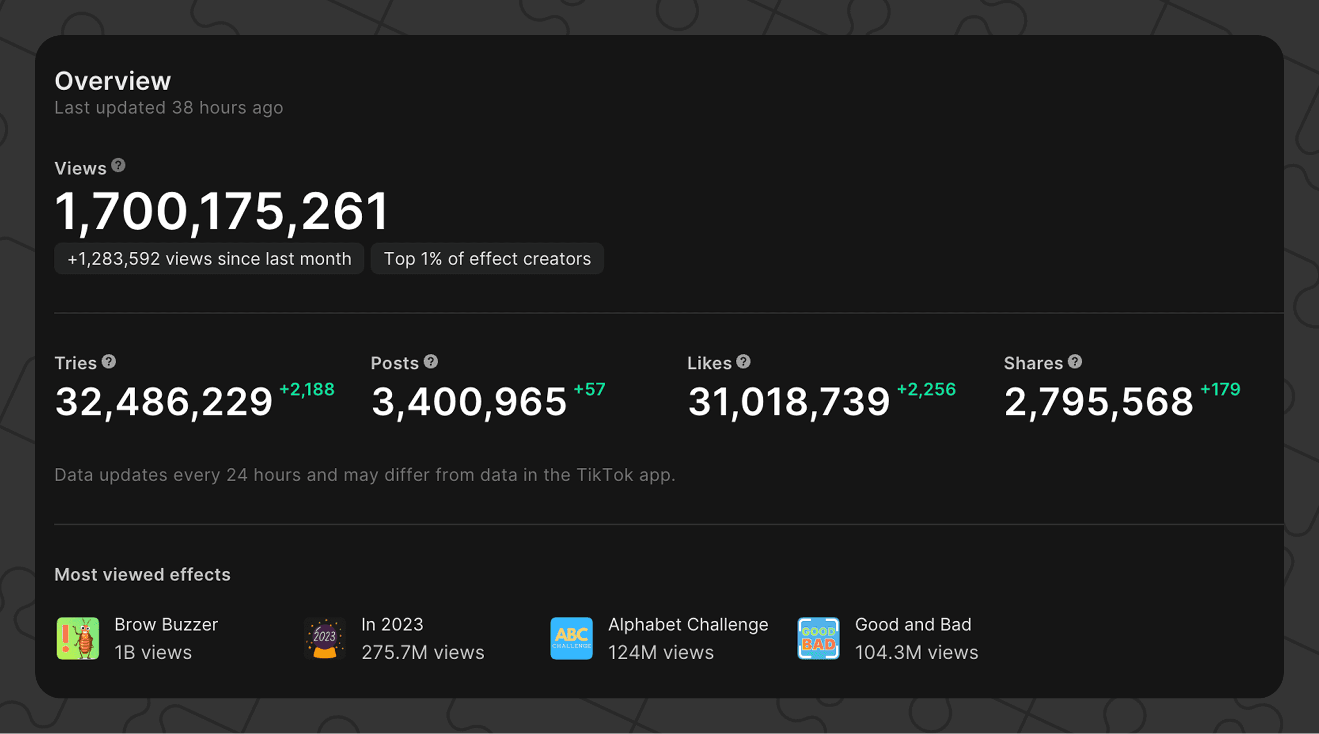Open the In 2023 crystal ball effect icon
This screenshot has width=1319, height=734.
tap(325, 638)
